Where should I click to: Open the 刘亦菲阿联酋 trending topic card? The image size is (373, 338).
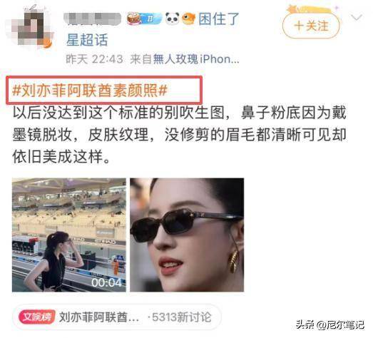point(116,317)
